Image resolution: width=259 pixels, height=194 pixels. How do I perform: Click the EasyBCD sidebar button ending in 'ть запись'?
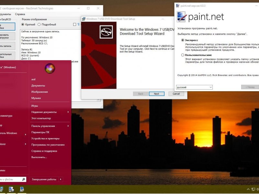[x=7, y=46]
